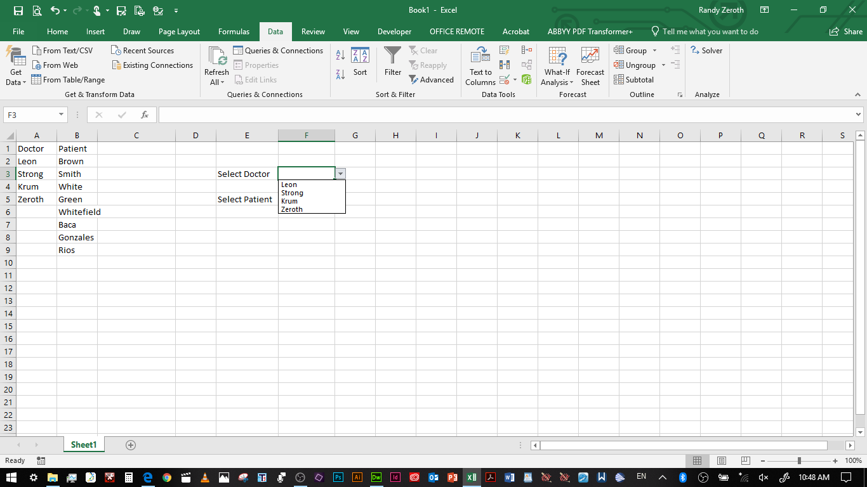Screen dimensions: 867x487
Task: Click the Data Validation icon
Action: pyautogui.click(x=504, y=80)
